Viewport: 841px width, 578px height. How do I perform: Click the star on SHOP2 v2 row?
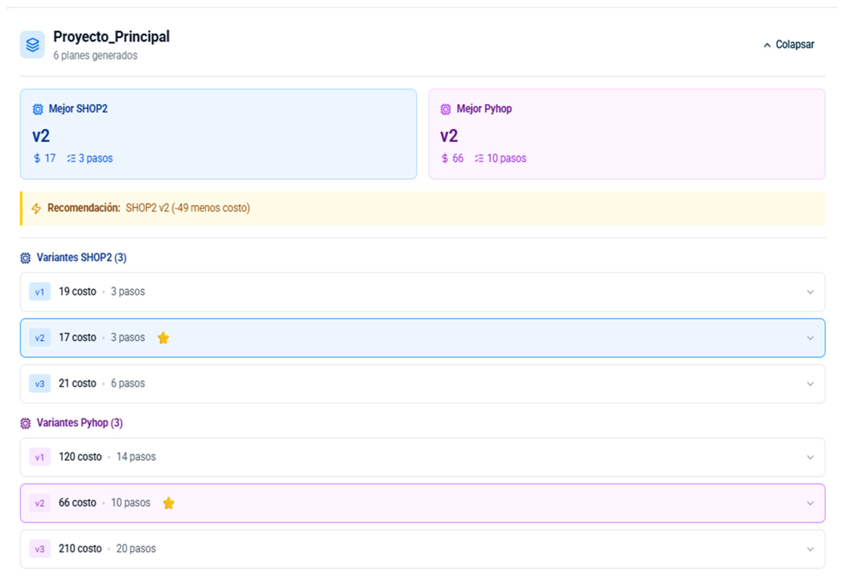coord(163,337)
